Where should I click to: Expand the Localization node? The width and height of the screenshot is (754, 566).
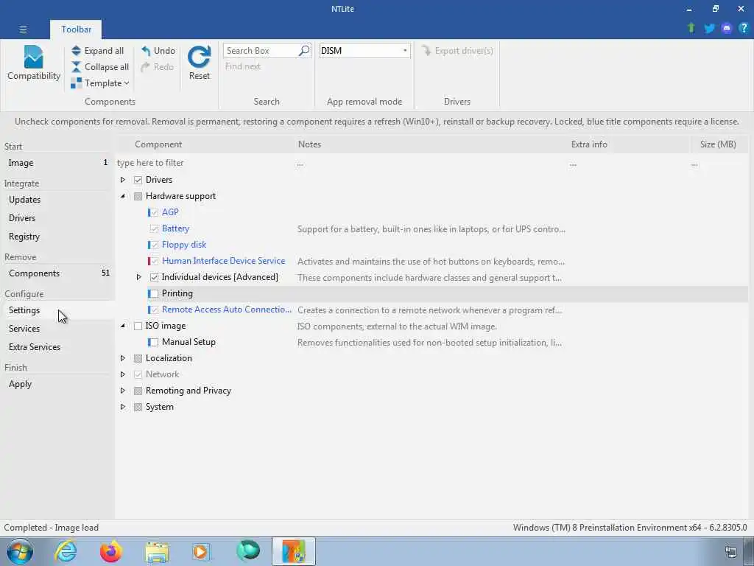pyautogui.click(x=123, y=358)
